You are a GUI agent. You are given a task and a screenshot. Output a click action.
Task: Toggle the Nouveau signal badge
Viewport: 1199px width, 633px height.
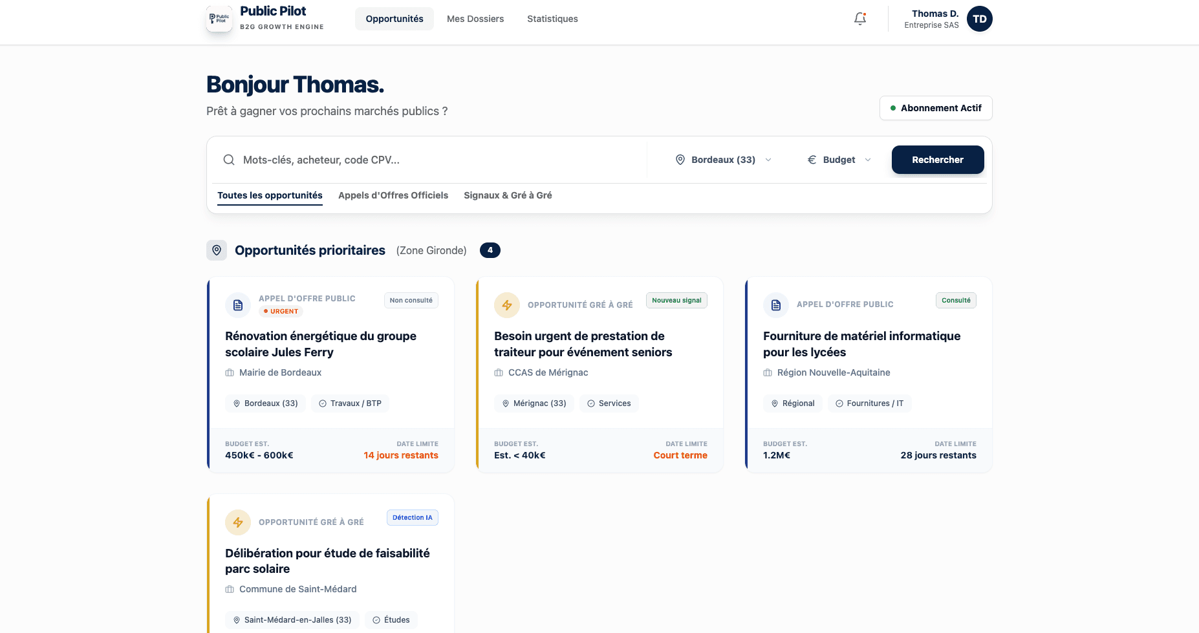click(676, 300)
